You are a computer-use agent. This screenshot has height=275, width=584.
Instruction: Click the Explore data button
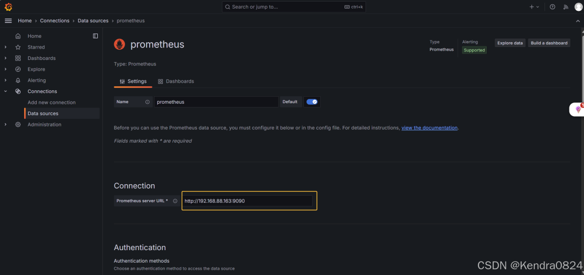pos(510,43)
